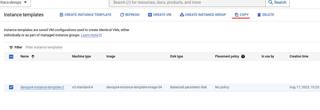The height and width of the screenshot is (110, 320).
Task: Toggle the select-all header checkbox
Action: pyautogui.click(x=11, y=56)
